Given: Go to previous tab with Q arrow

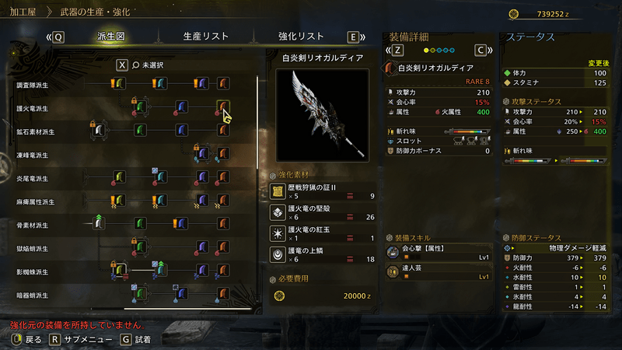Looking at the screenshot, I should (x=54, y=37).
